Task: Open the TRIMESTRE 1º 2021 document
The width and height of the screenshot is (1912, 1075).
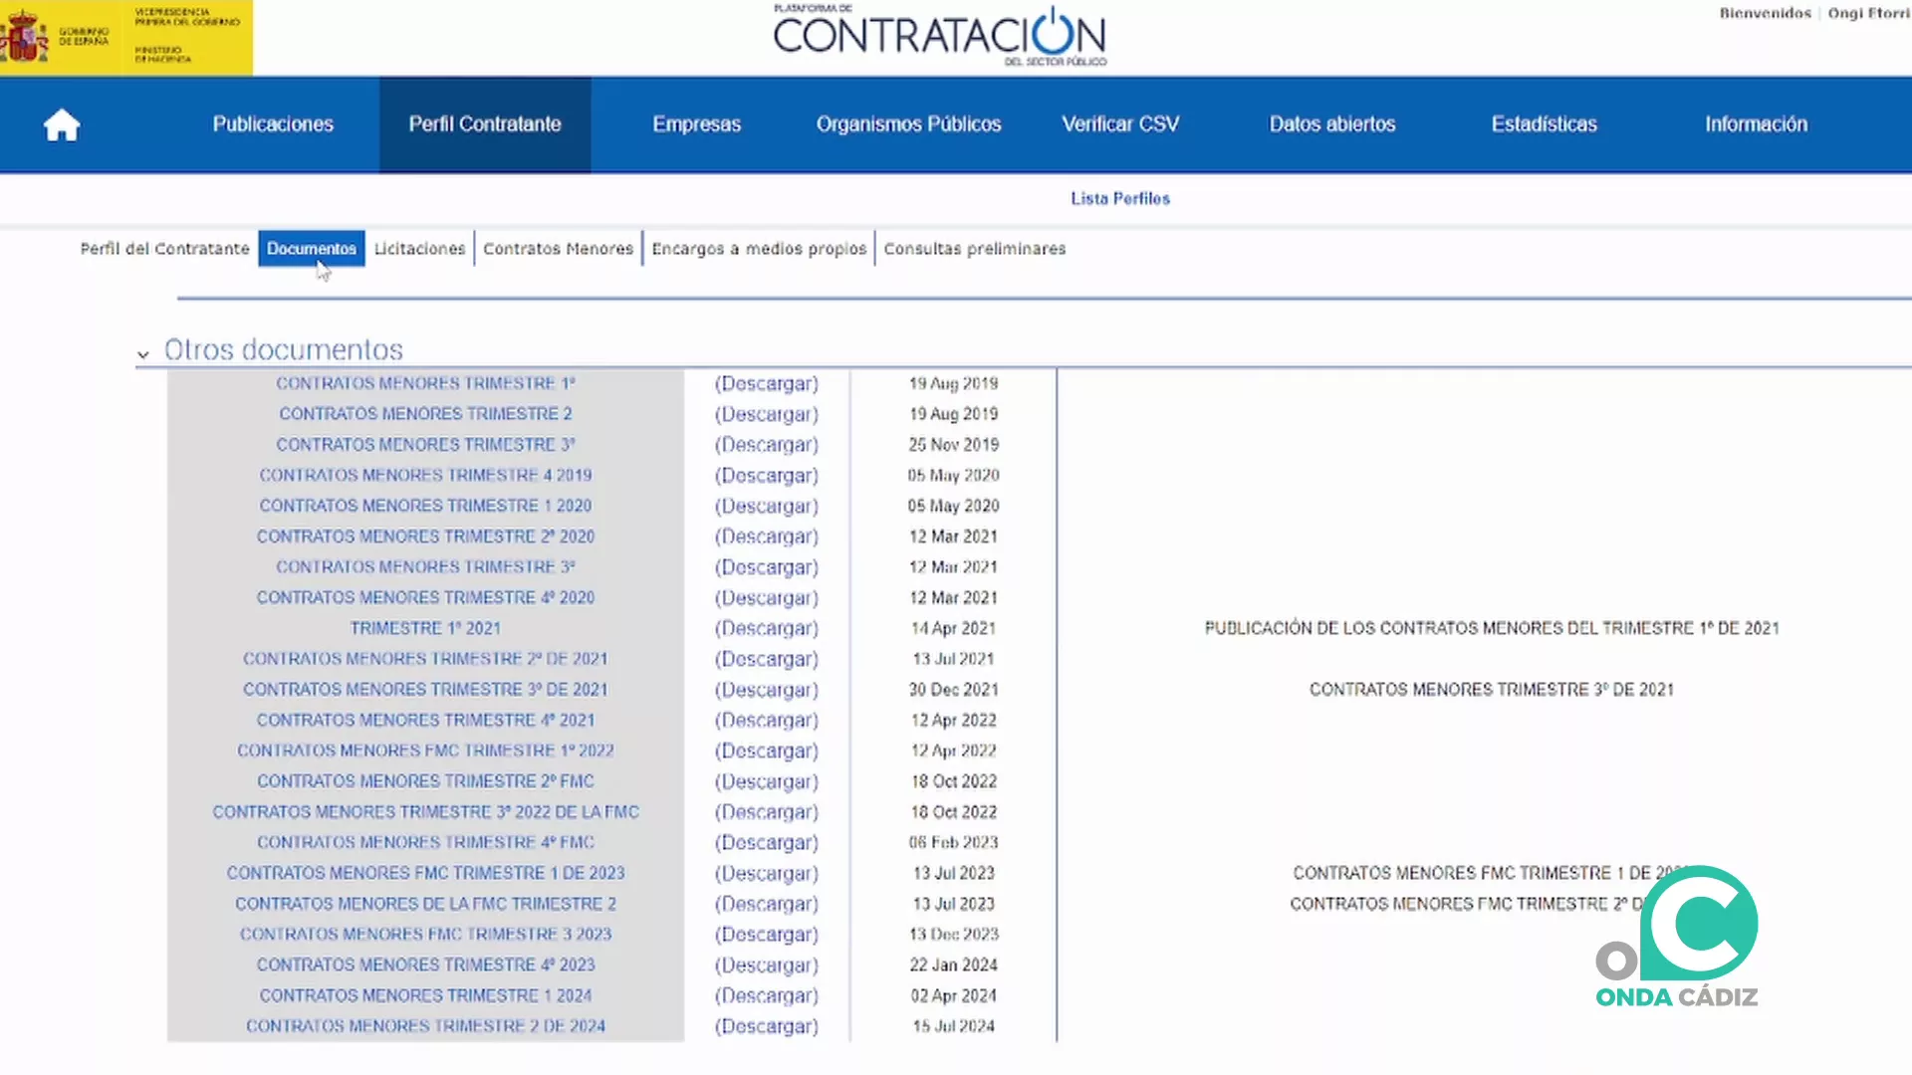Action: (x=425, y=628)
